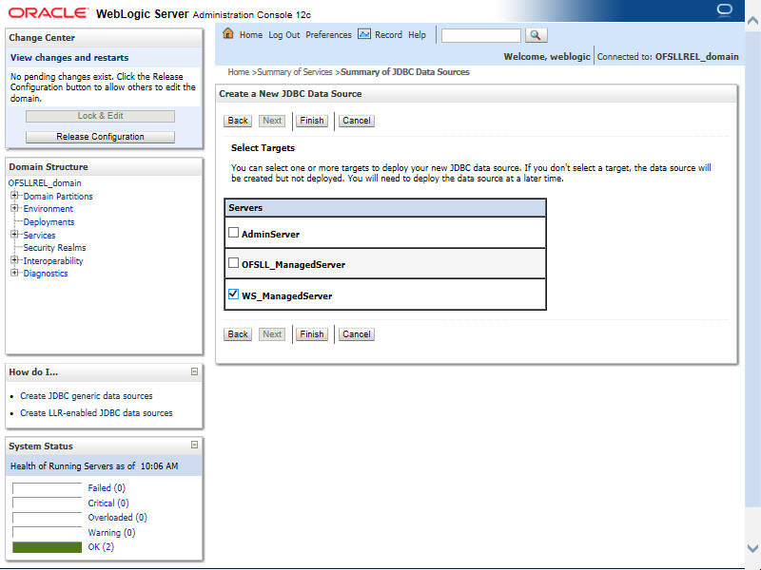Open Help from the toolbar

coord(417,35)
